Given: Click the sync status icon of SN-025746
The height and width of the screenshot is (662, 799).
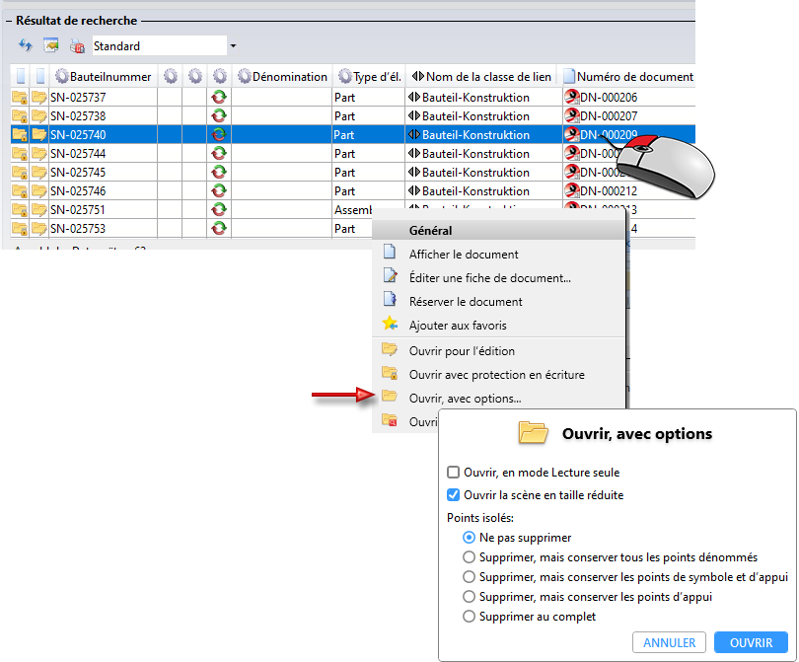Looking at the screenshot, I should [x=219, y=190].
